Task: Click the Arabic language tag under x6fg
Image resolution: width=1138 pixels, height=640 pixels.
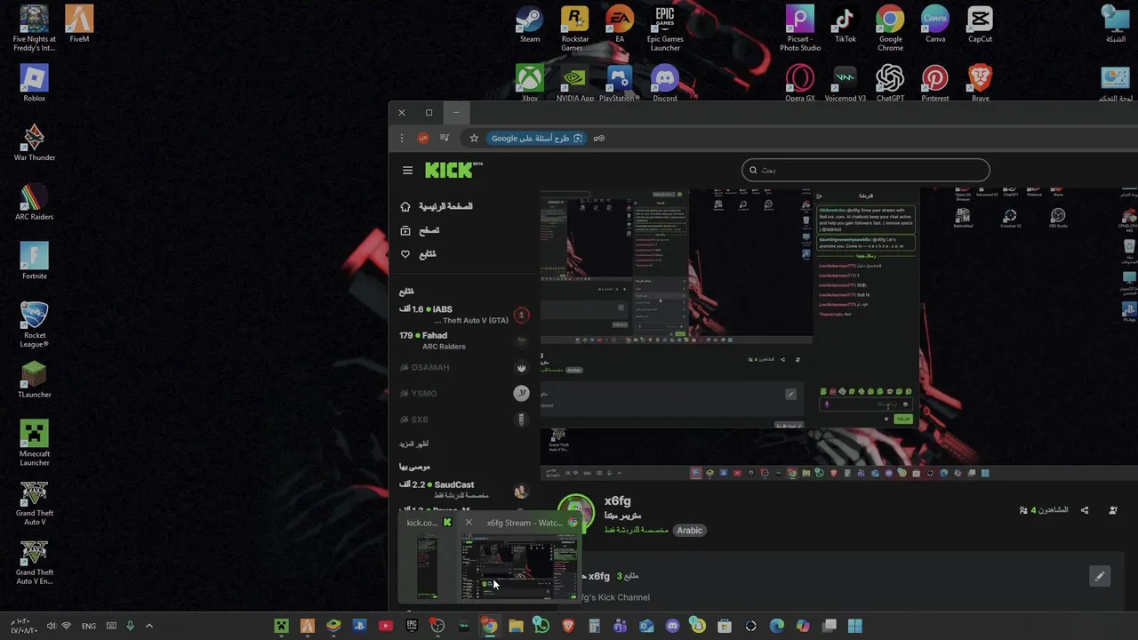Action: pos(689,531)
